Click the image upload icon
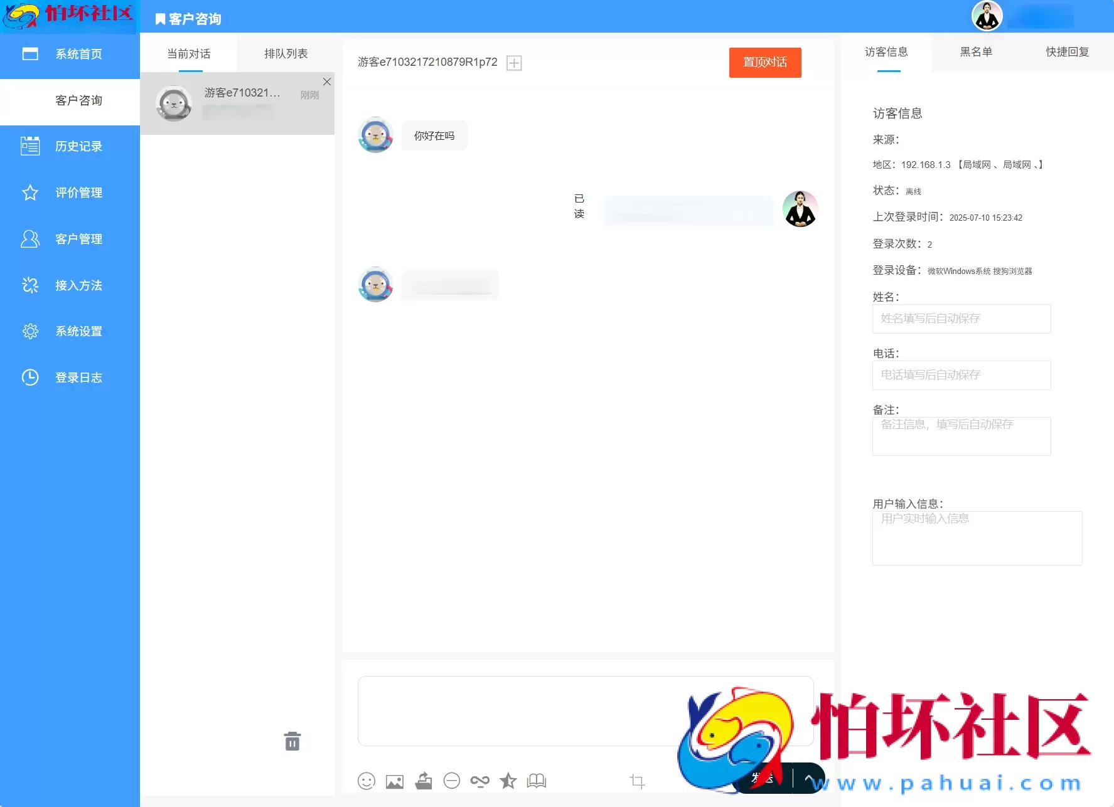Image resolution: width=1114 pixels, height=807 pixels. pyautogui.click(x=394, y=781)
